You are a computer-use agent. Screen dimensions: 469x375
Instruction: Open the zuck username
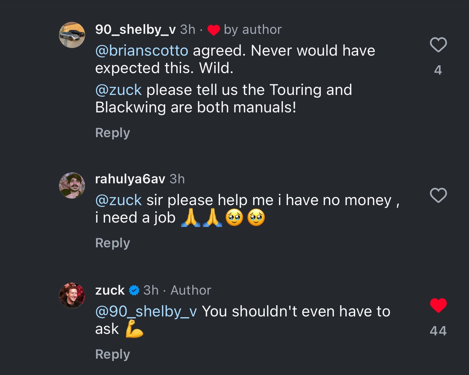[x=110, y=290]
